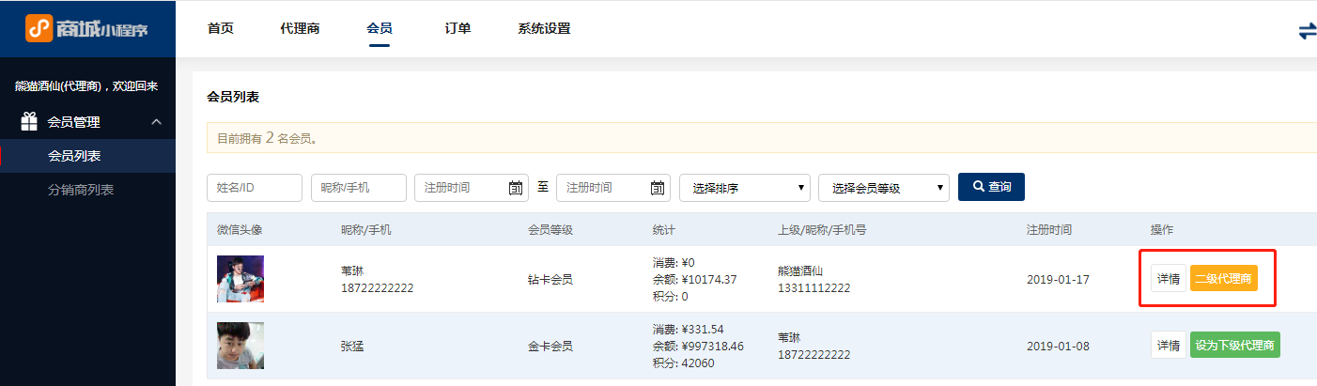The height and width of the screenshot is (386, 1317).
Task: Focus the 姓名/ID input field
Action: pyautogui.click(x=255, y=188)
